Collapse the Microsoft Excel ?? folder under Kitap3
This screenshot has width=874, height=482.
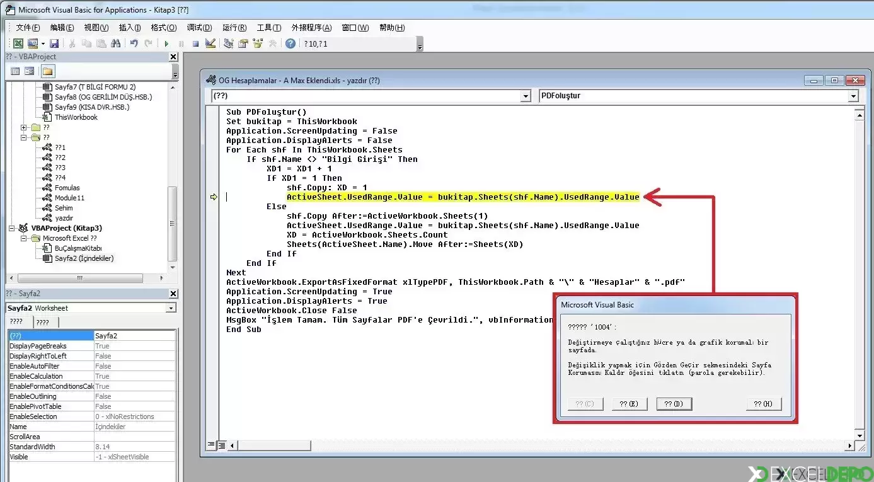point(25,238)
